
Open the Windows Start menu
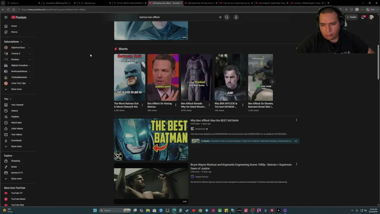(95, 210)
